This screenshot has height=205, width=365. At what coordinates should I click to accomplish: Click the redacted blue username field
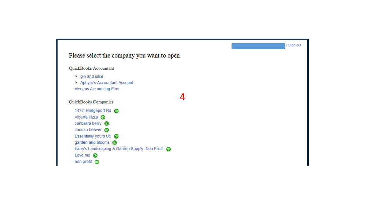(x=258, y=46)
